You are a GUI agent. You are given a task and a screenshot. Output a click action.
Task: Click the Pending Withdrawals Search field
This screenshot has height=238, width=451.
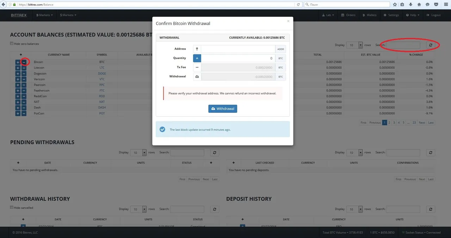(x=187, y=153)
